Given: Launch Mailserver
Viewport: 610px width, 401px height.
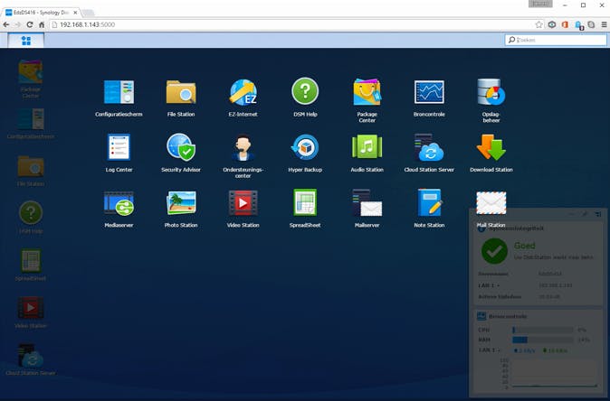Looking at the screenshot, I should (367, 202).
